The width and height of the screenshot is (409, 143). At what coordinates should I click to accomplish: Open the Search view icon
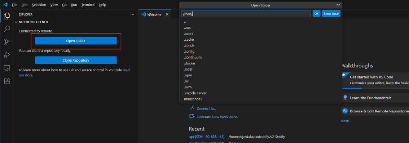(7, 29)
